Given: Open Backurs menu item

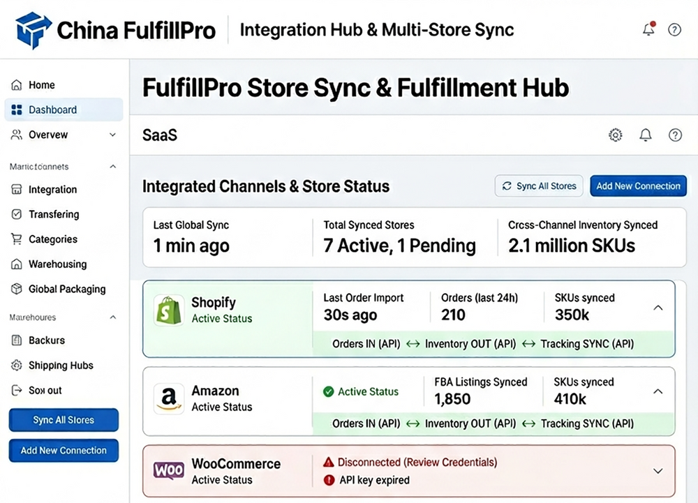Looking at the screenshot, I should 64,340.
